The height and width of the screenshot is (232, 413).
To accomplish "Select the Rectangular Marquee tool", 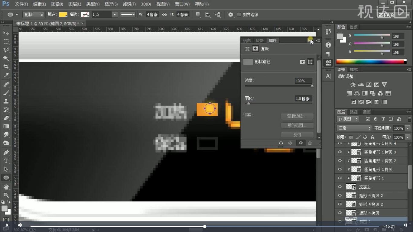I will pos(6,41).
